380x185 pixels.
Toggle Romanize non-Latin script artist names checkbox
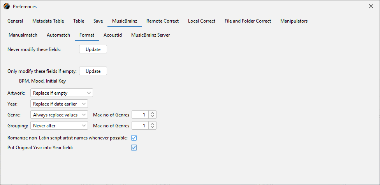(x=134, y=138)
